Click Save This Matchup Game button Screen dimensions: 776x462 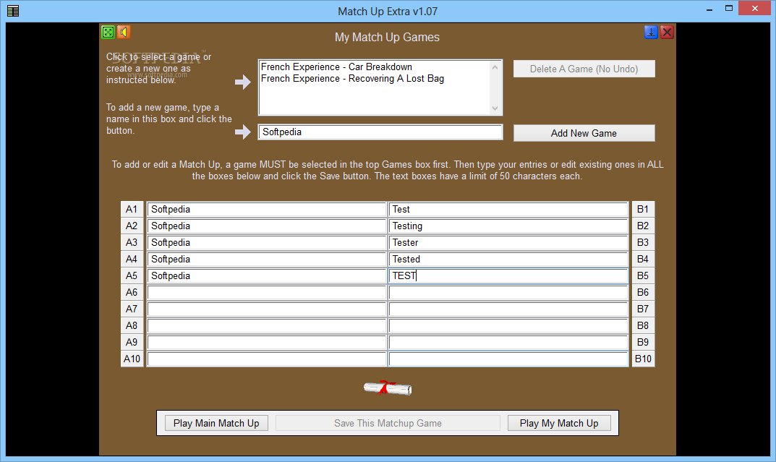tap(388, 423)
